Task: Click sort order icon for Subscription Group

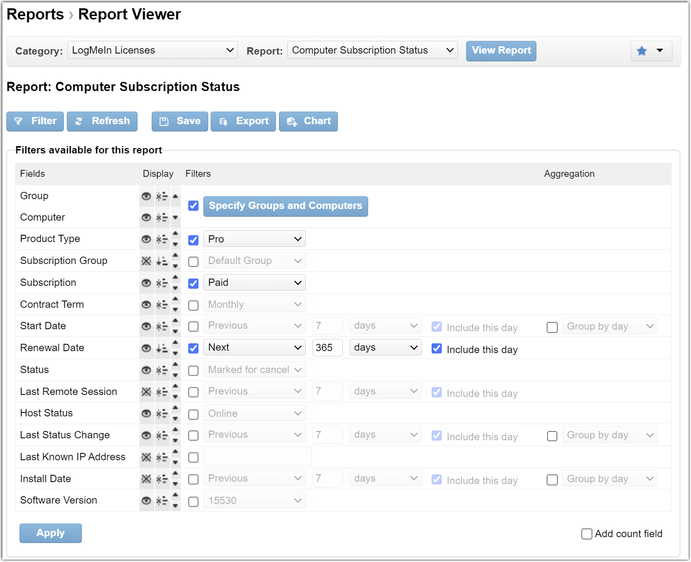Action: pyautogui.click(x=162, y=261)
